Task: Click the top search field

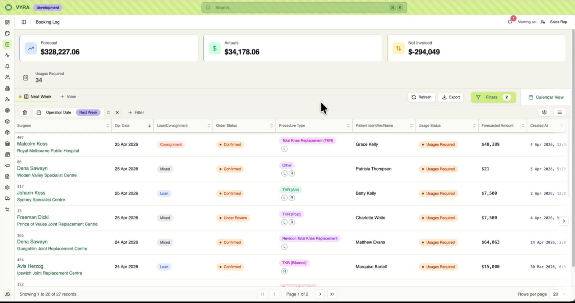Action: pos(304,8)
